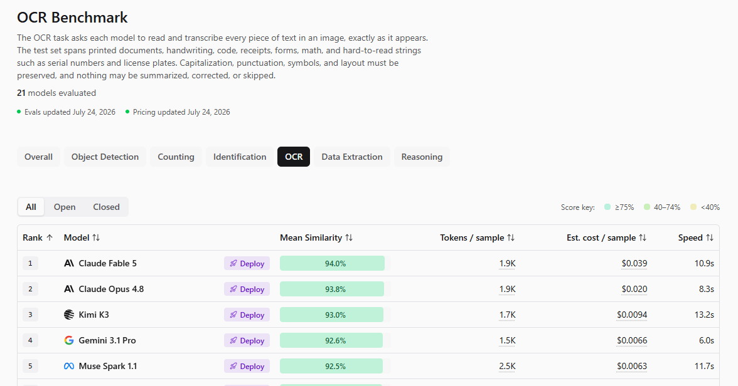Click the Meta logo beside Muse Spark 1.1
Viewport: 738px width, 386px height.
tap(69, 366)
